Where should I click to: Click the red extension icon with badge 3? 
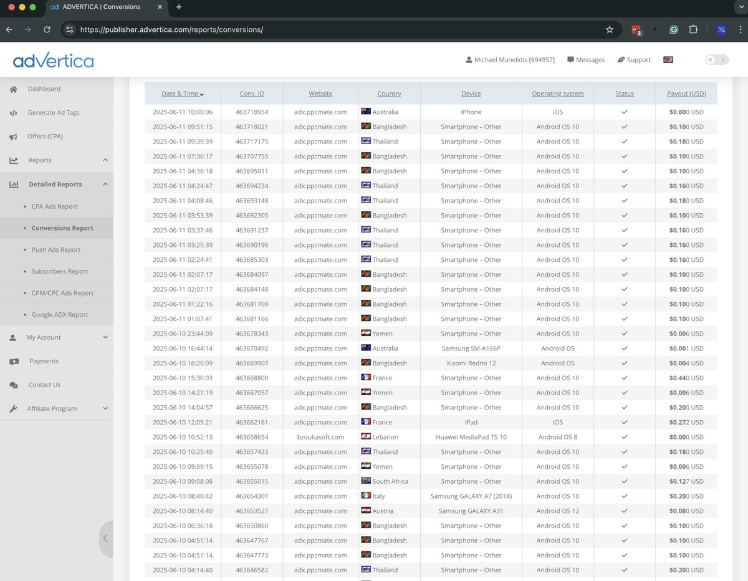(636, 29)
